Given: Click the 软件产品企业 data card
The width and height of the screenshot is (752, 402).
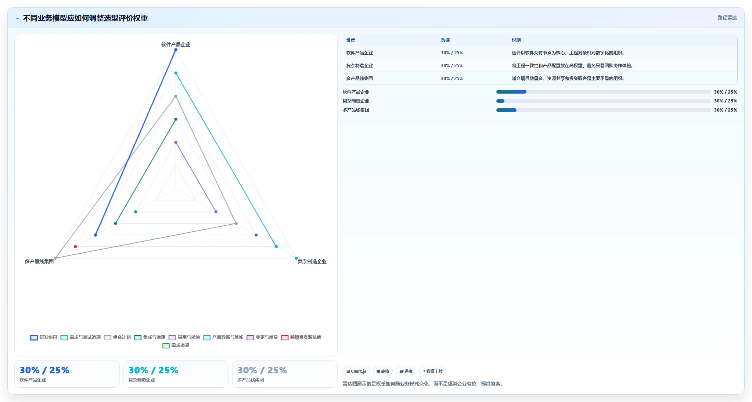Looking at the screenshot, I should 67,374.
